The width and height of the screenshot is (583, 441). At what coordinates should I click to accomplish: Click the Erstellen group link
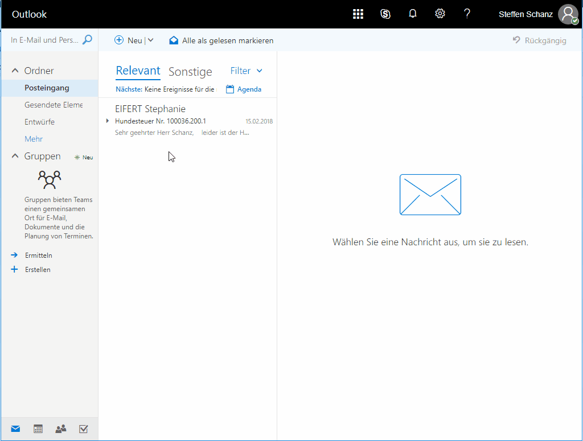pos(38,269)
